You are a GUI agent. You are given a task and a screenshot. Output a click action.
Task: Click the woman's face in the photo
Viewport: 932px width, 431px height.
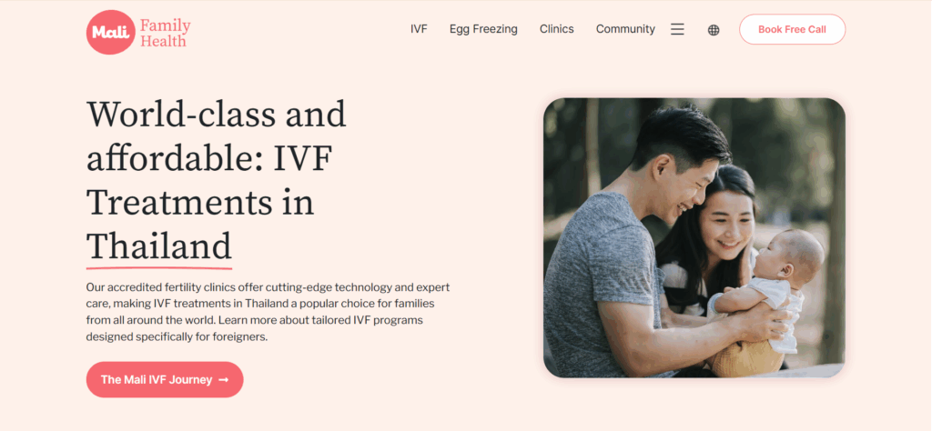(726, 225)
